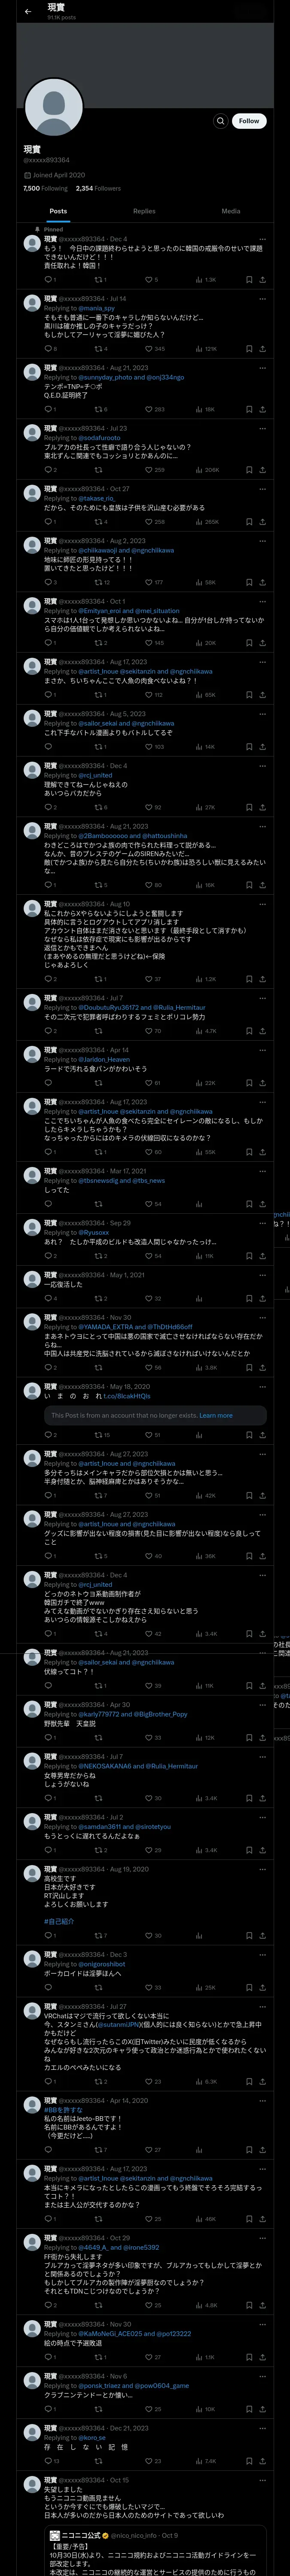Screen dimensions: 290x2576
Task: Follow the 現實 account
Action: pos(249,121)
